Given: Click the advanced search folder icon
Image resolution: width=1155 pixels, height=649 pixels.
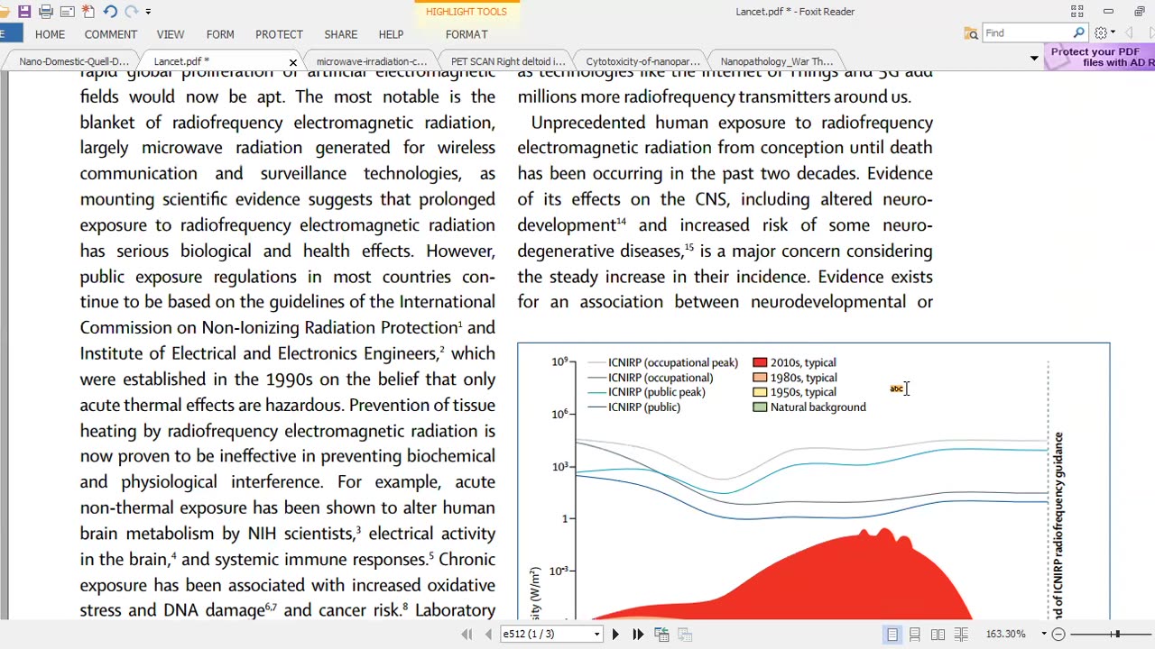Looking at the screenshot, I should coord(971,33).
